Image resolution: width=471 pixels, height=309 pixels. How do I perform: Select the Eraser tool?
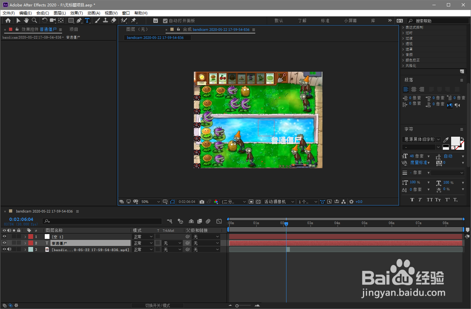tap(113, 21)
